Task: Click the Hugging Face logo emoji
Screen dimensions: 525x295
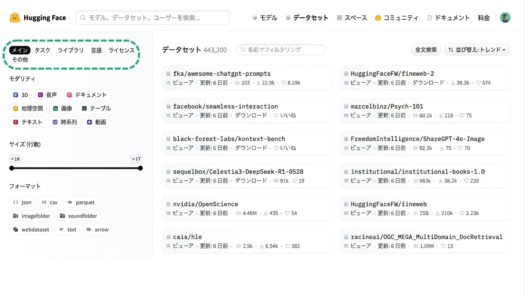Action: (x=15, y=18)
